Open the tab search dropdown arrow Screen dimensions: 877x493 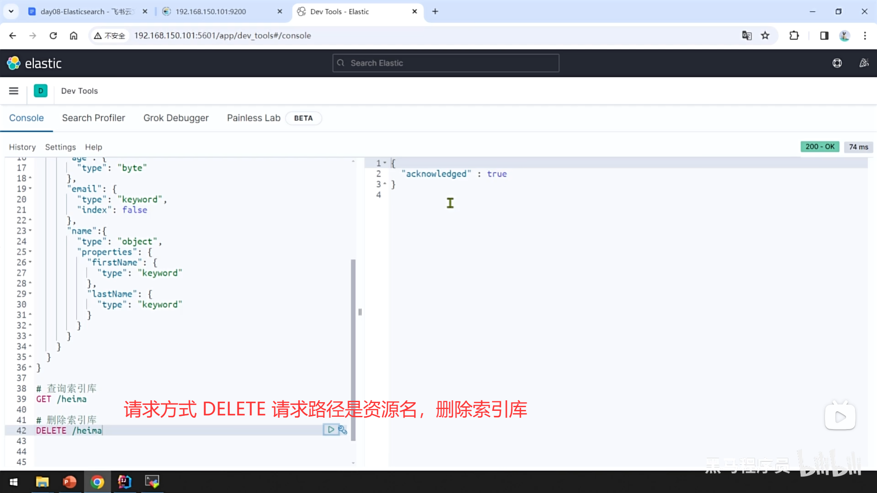coord(11,11)
